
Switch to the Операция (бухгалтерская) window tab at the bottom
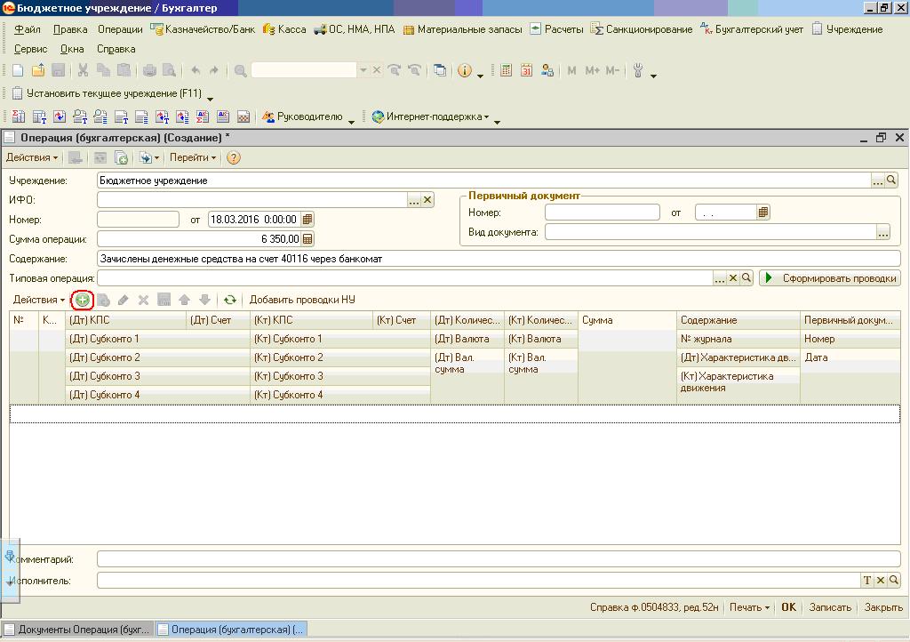(x=231, y=630)
